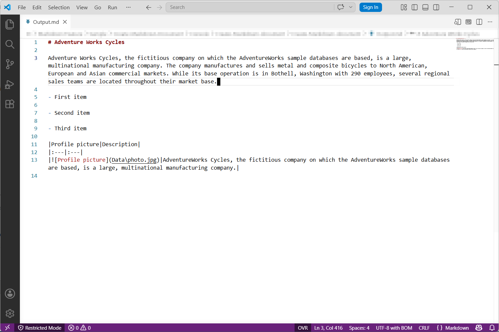Open Copilot status icon in status bar
Viewport: 499px width, 332px height.
479,328
